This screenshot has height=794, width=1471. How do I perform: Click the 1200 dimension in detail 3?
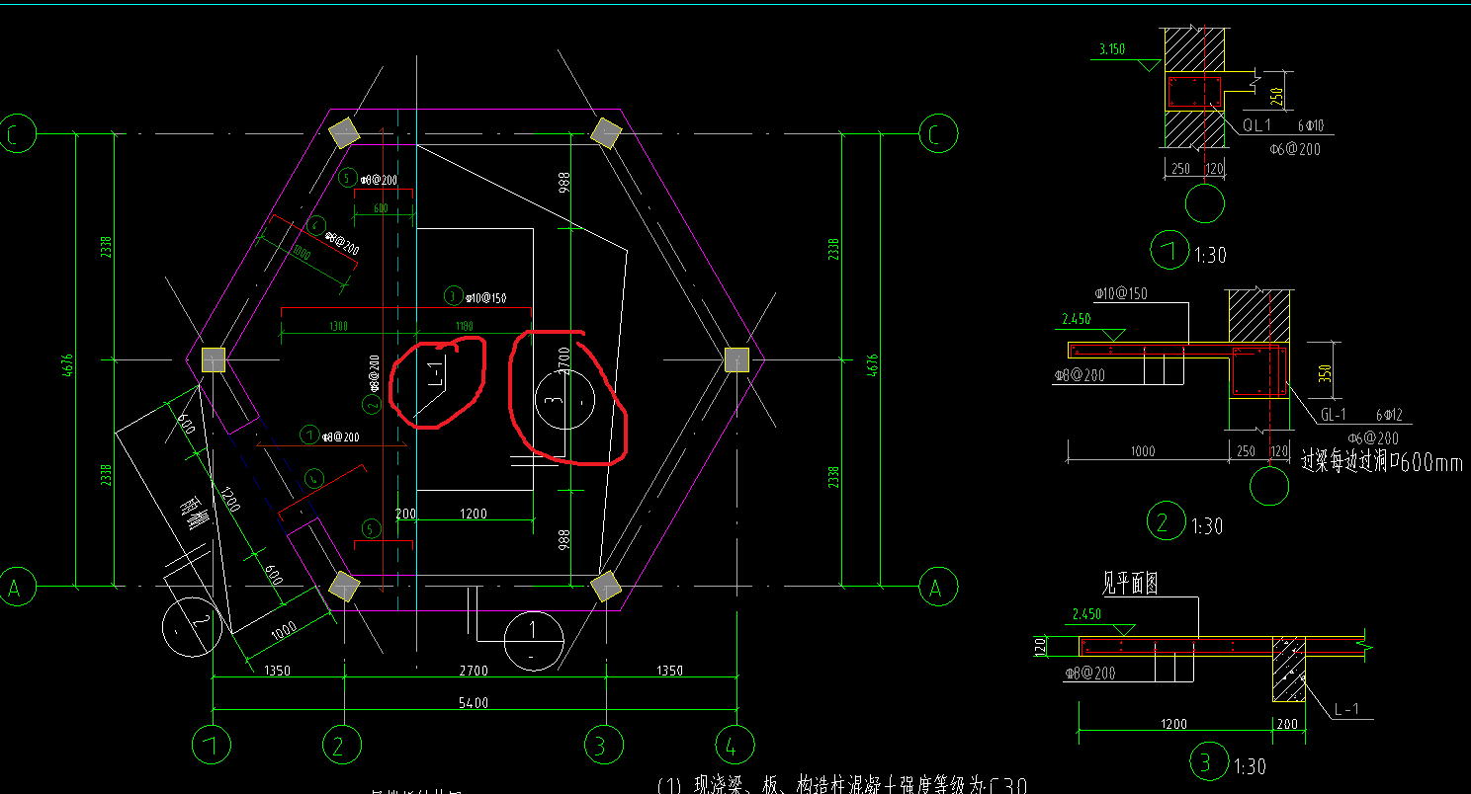point(1173,724)
